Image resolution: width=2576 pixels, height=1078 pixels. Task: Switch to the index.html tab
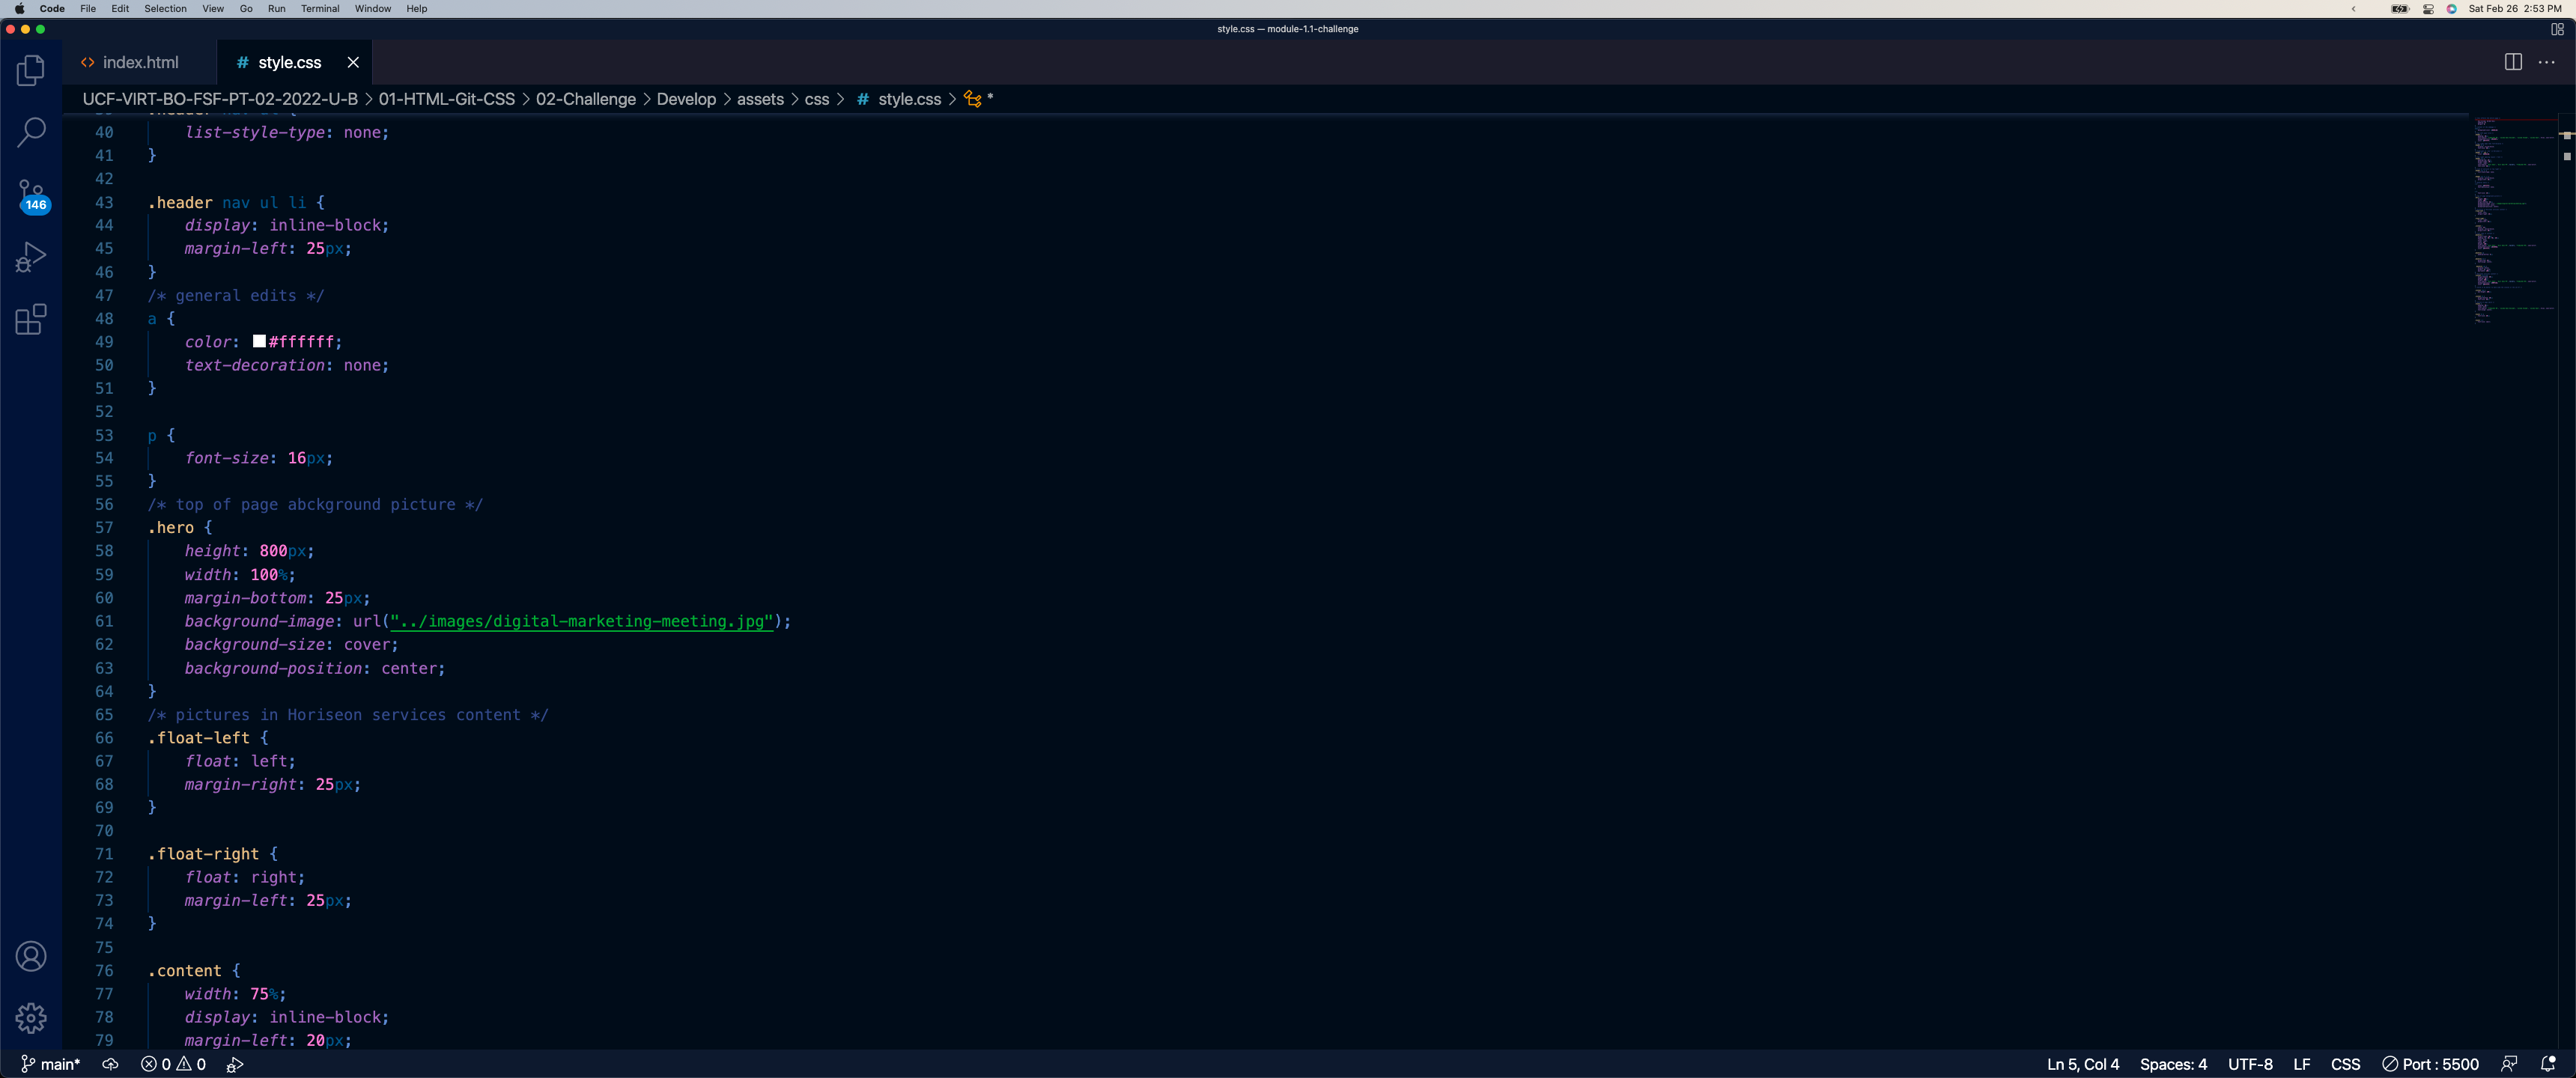point(140,62)
